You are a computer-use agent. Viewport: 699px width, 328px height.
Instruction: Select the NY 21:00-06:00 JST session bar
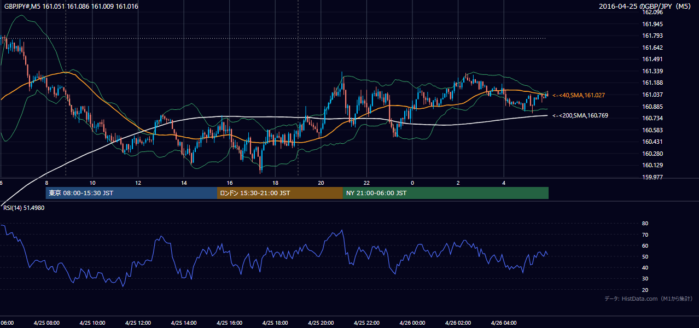[446, 193]
